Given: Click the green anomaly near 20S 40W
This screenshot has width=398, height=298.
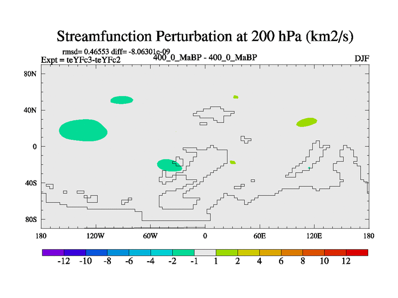Looking at the screenshot, I should pos(169,165).
